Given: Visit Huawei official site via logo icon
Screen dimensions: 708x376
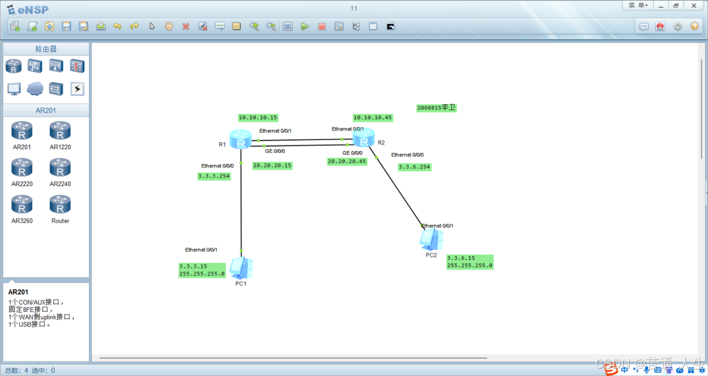Looking at the screenshot, I should [661, 26].
